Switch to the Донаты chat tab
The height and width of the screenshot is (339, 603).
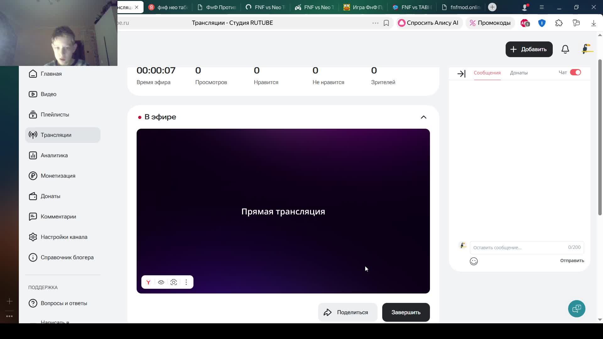point(519,73)
